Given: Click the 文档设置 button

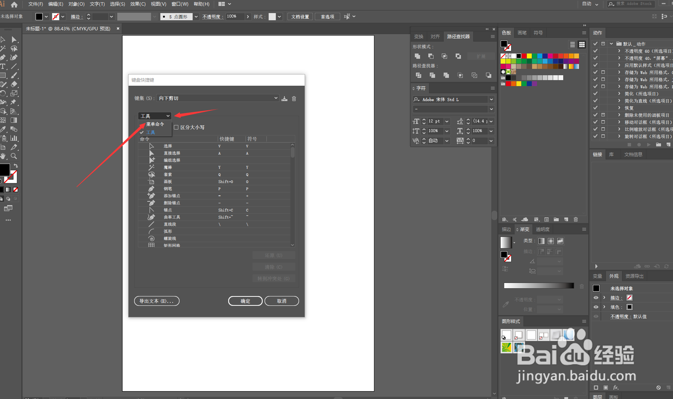Looking at the screenshot, I should (x=300, y=16).
